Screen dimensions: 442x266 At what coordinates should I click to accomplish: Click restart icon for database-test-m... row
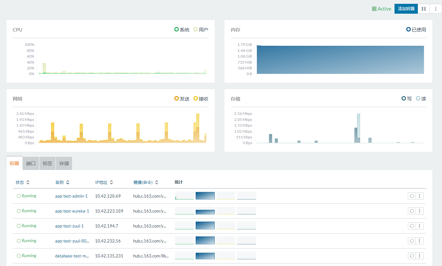(412, 256)
